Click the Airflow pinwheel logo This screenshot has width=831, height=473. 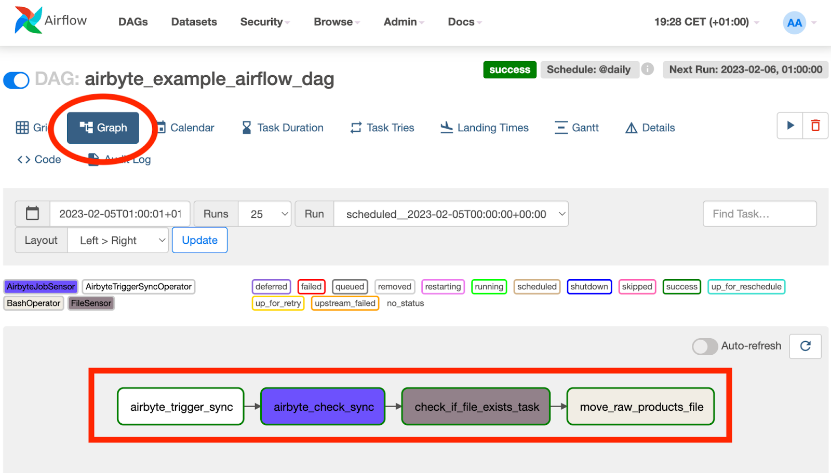29,21
